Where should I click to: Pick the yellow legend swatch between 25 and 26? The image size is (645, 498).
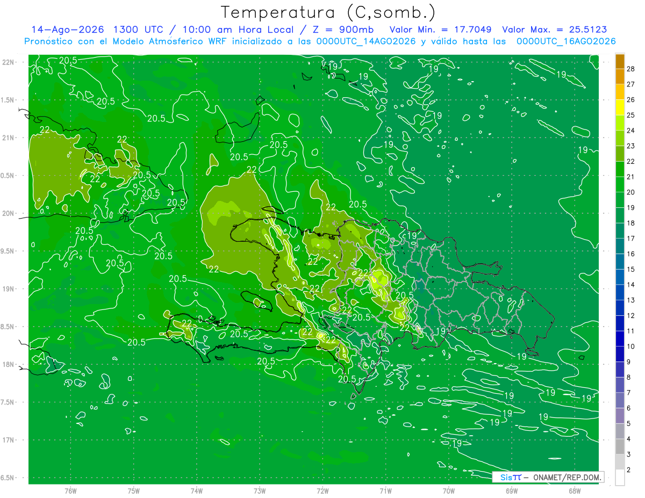click(x=620, y=107)
